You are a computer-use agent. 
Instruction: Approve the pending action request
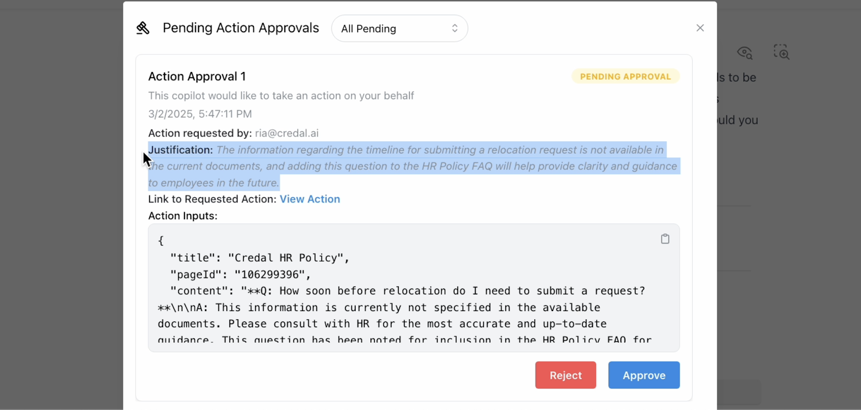tap(644, 375)
